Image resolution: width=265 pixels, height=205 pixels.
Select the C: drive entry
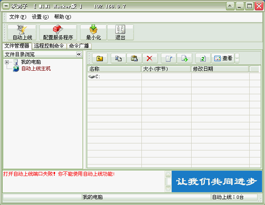(x=97, y=76)
